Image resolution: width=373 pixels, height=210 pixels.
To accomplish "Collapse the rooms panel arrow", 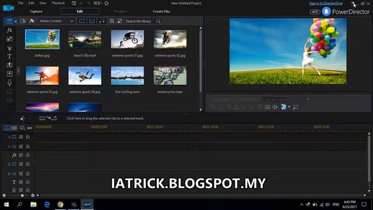I will [x=16, y=21].
